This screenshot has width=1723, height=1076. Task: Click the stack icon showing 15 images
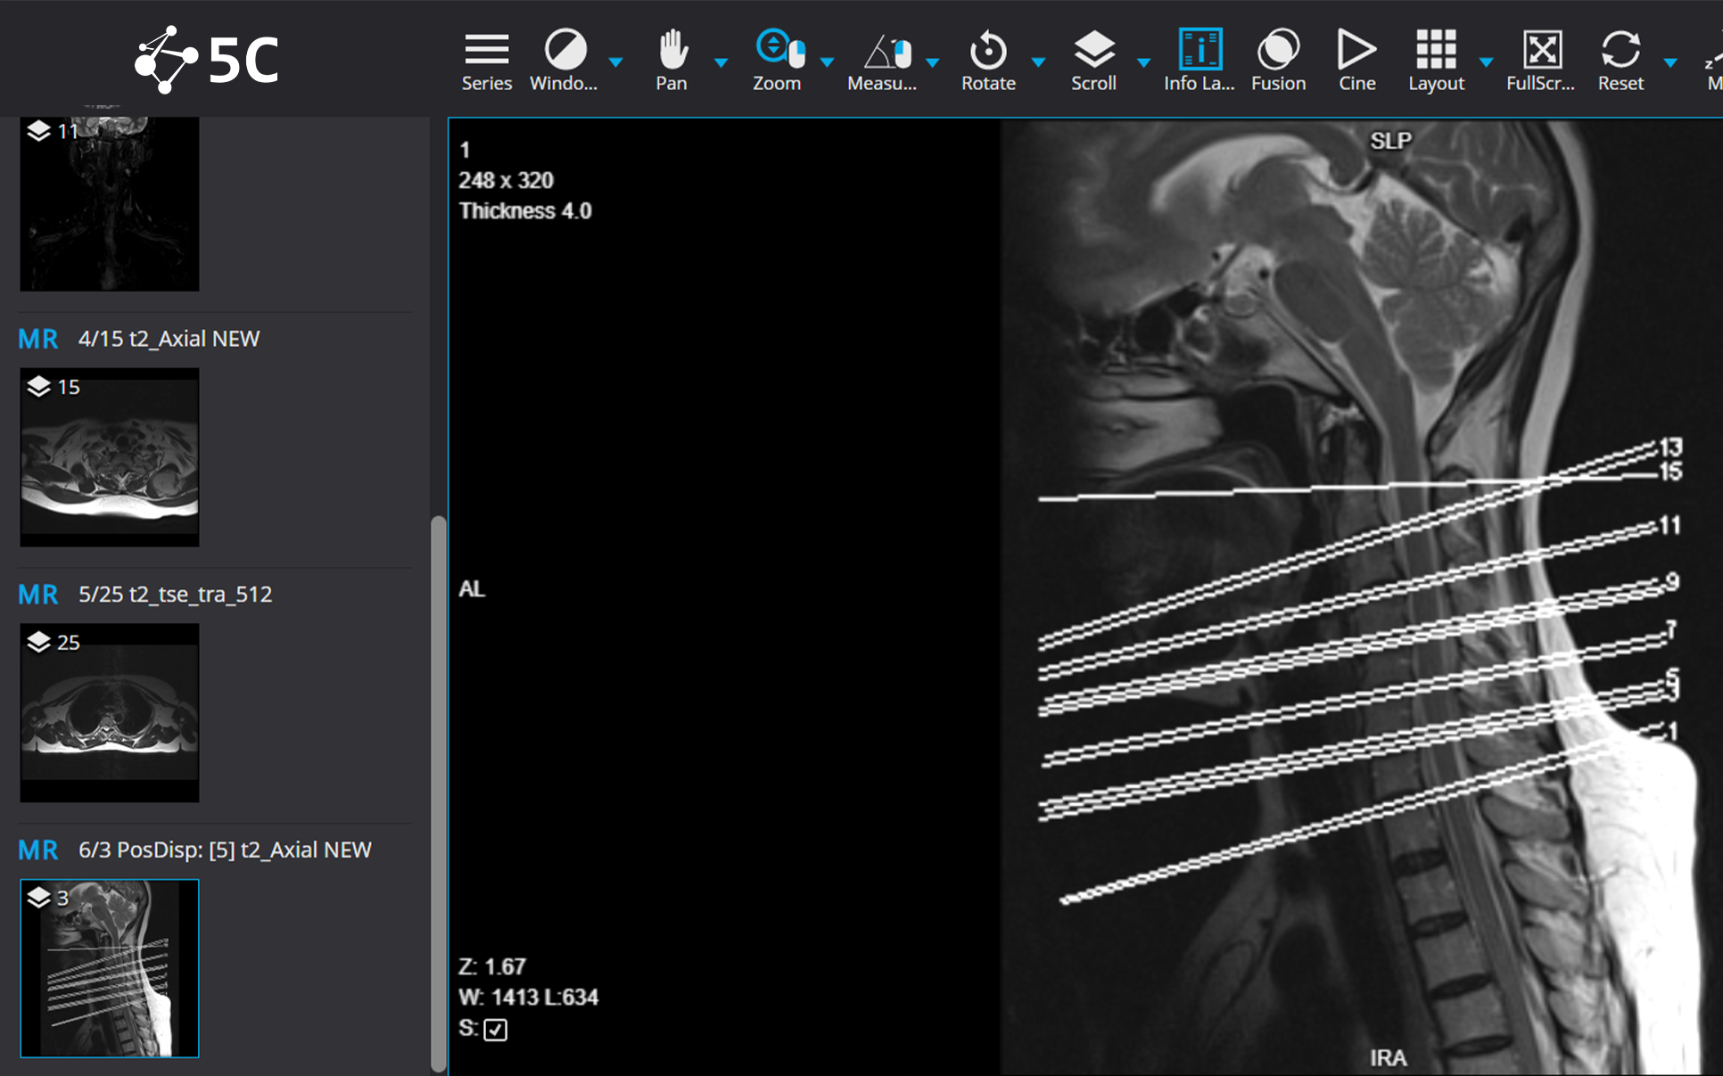[x=38, y=386]
